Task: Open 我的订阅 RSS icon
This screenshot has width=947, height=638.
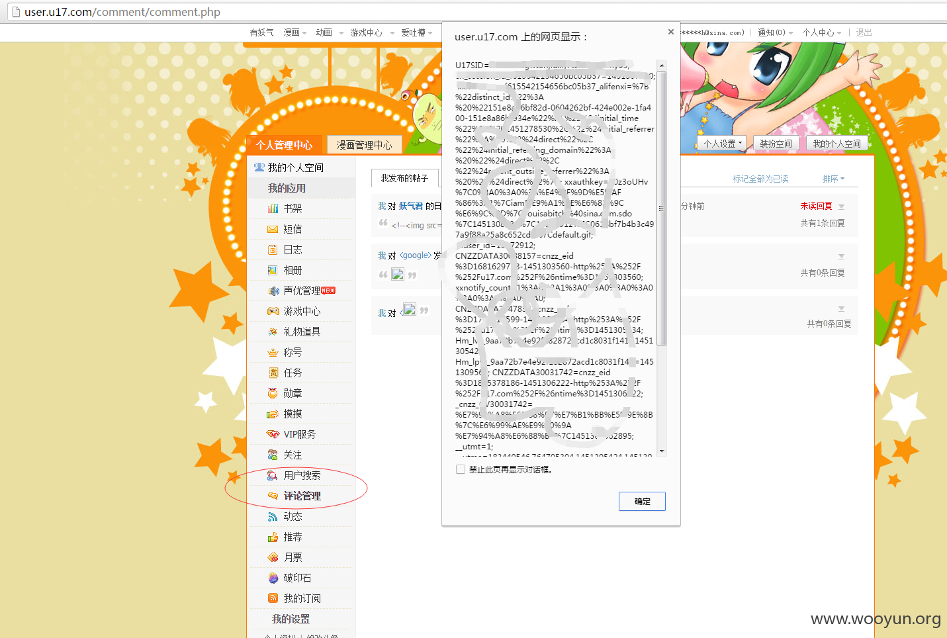Action: click(x=273, y=598)
